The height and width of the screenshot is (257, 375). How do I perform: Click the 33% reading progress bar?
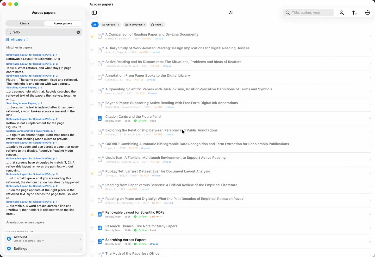pos(159,217)
